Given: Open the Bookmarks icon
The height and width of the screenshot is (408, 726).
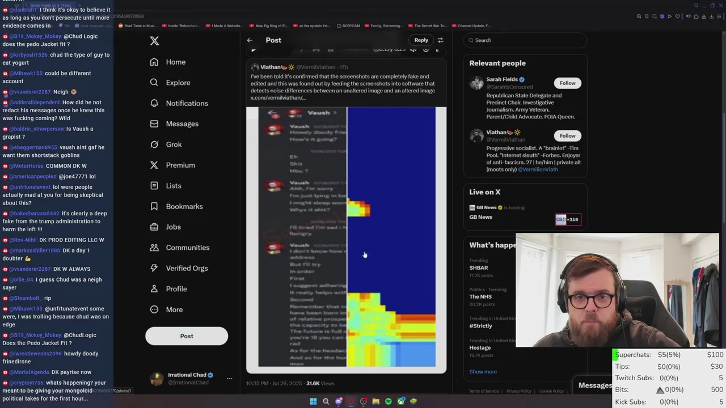Looking at the screenshot, I should [x=154, y=206].
